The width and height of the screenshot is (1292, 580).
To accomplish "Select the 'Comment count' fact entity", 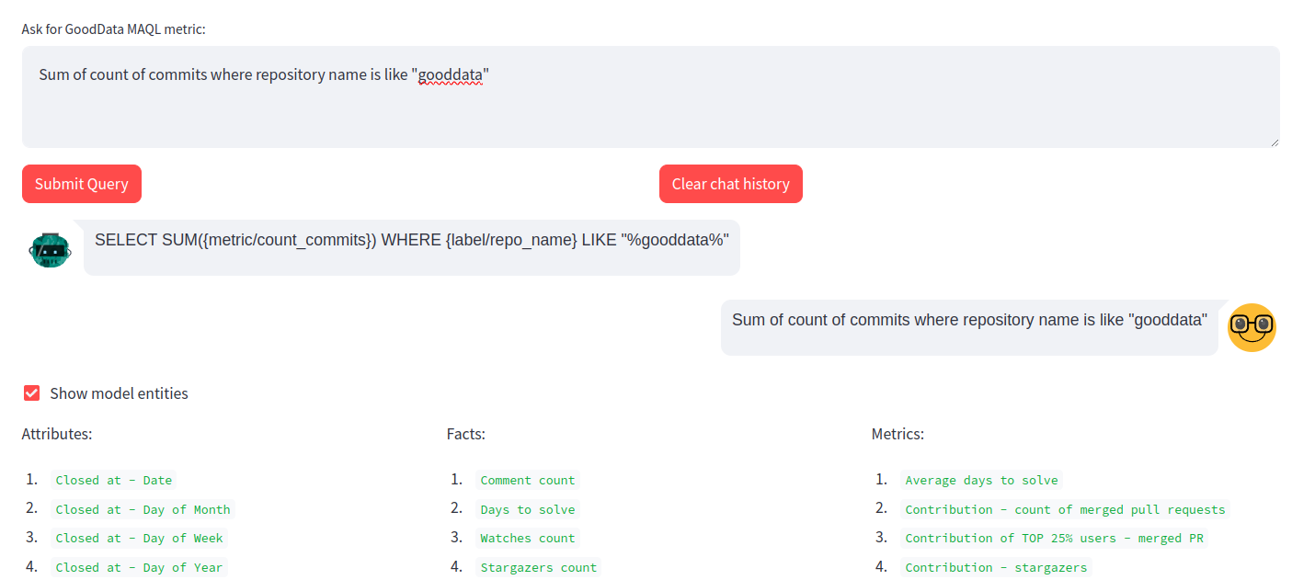I will click(528, 479).
